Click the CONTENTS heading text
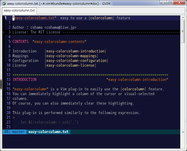Image resolution: width=187 pixels, height=151 pixels. (20, 42)
